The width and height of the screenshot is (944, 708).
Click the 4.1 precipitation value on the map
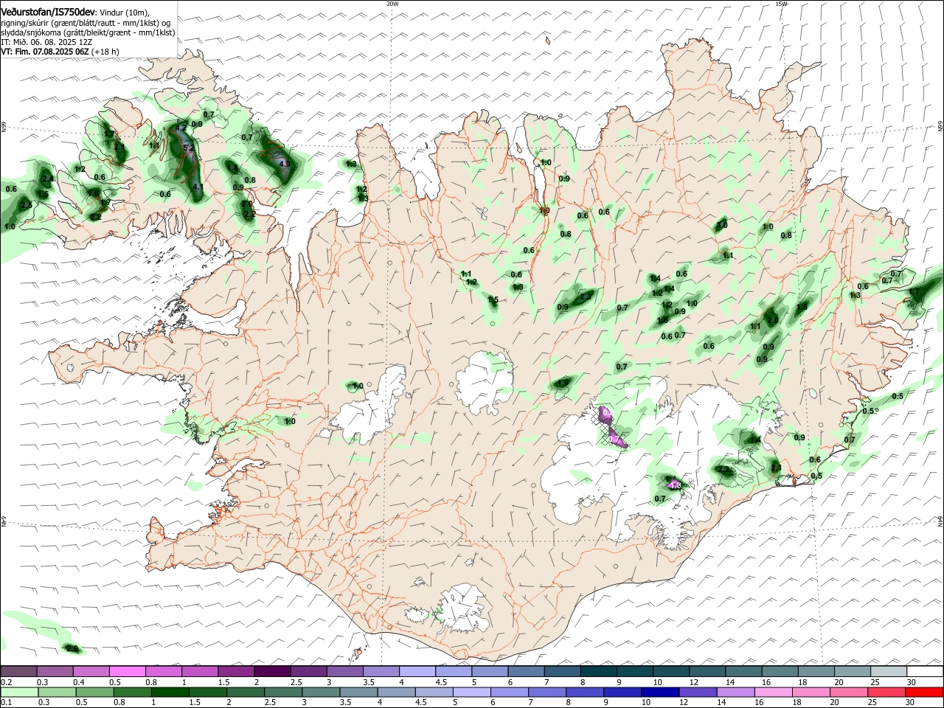197,187
